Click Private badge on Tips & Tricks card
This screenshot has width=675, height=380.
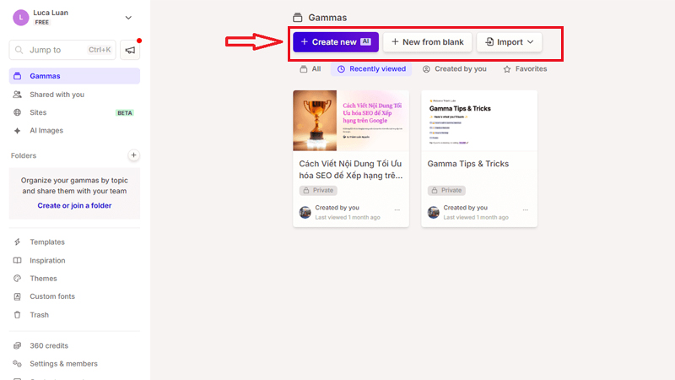[x=446, y=191]
